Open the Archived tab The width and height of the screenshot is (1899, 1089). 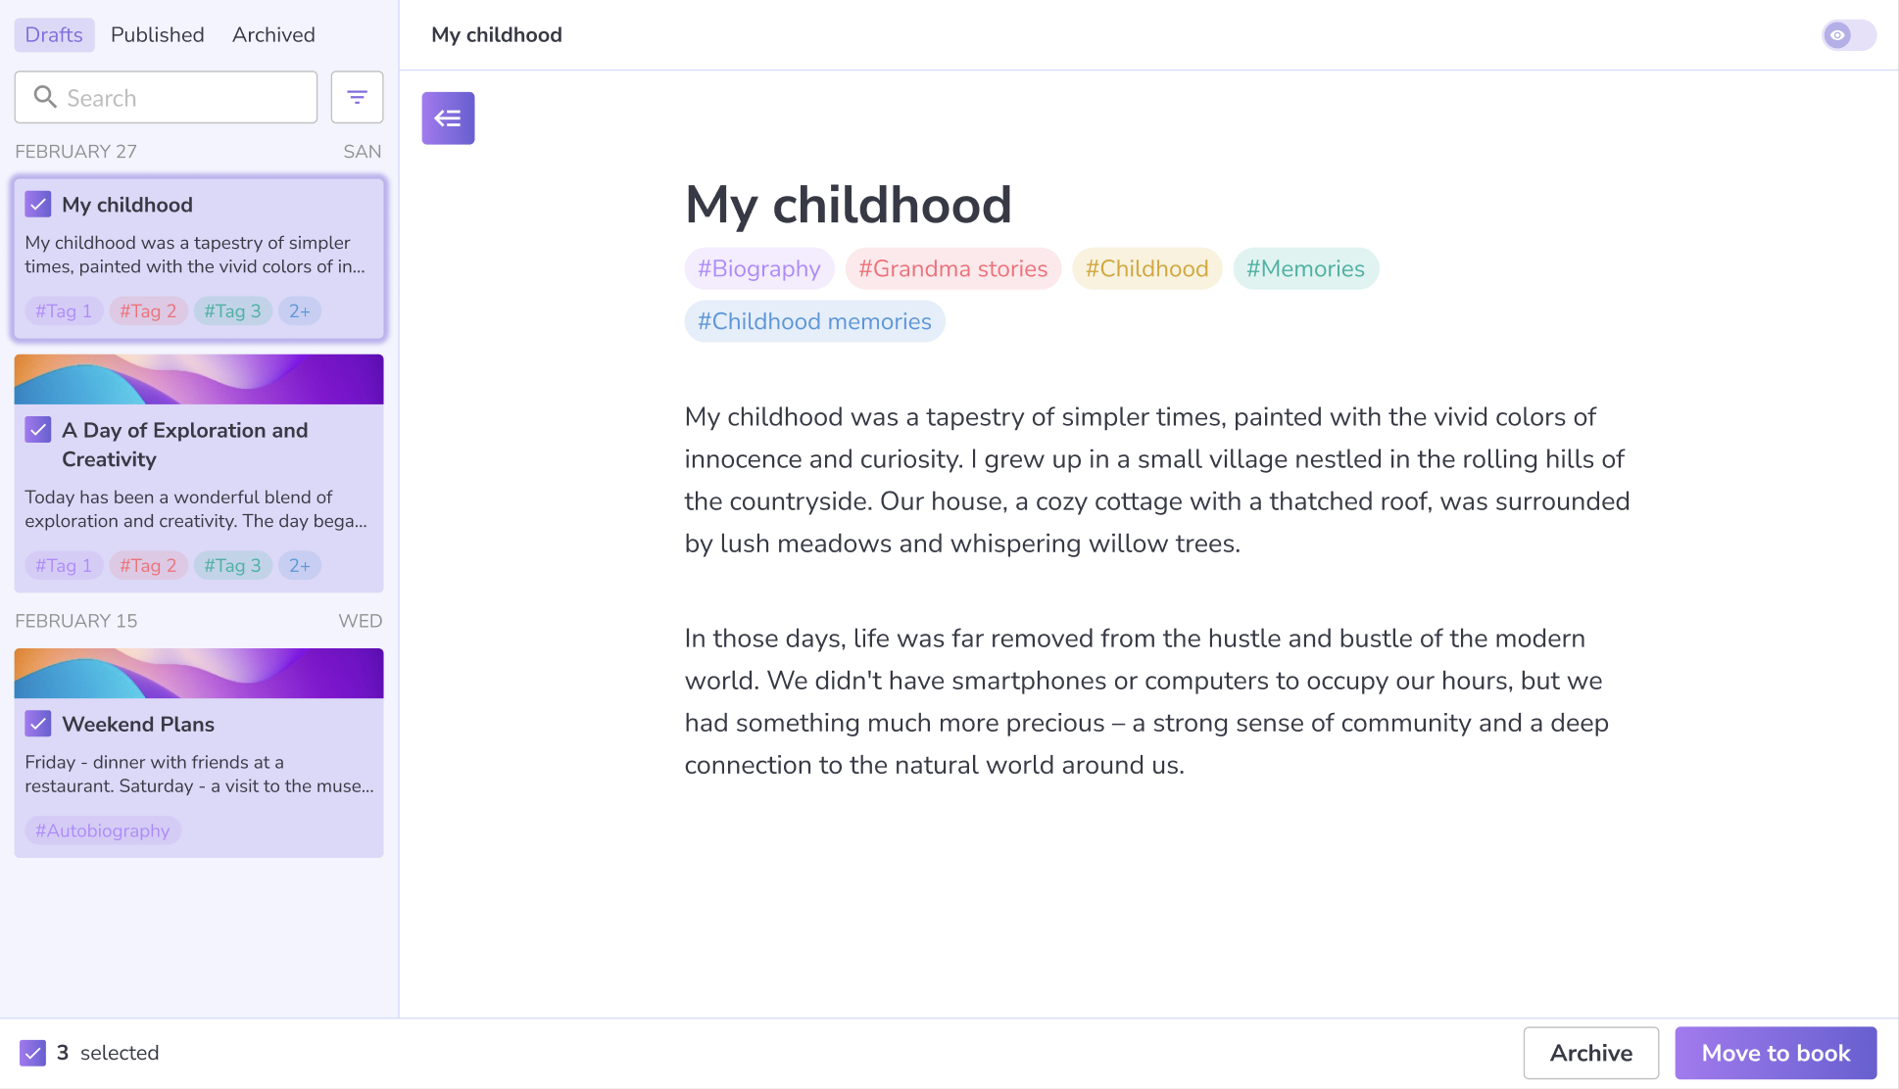273,35
